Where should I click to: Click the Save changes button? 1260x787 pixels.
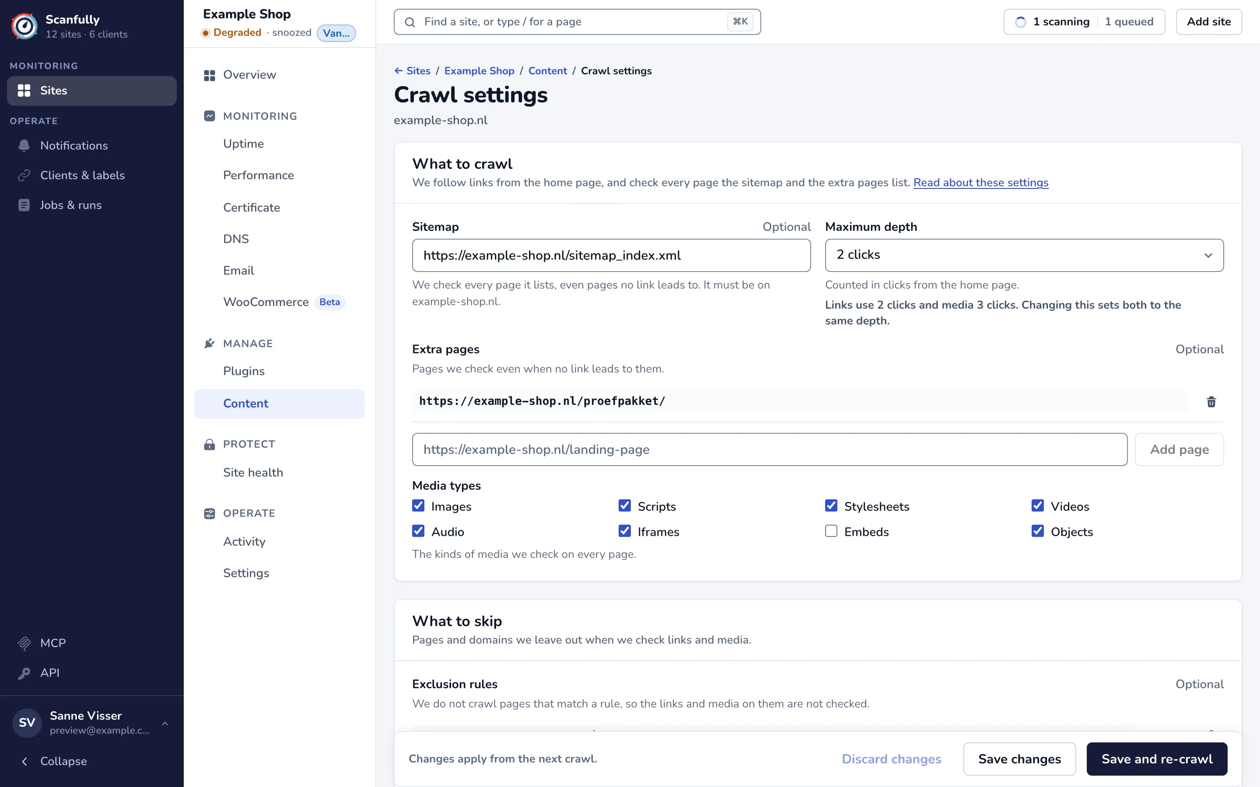[x=1019, y=759]
